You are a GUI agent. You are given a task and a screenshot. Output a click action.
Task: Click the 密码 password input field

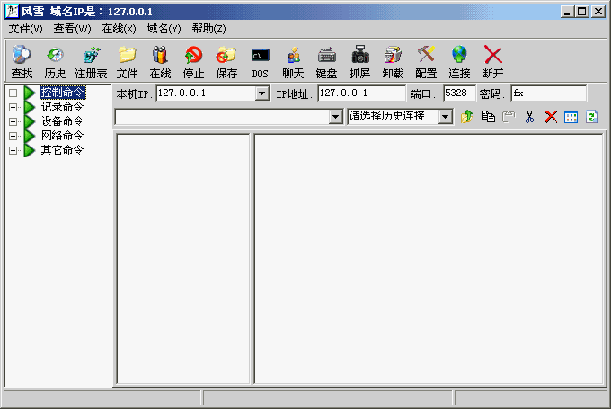(548, 93)
